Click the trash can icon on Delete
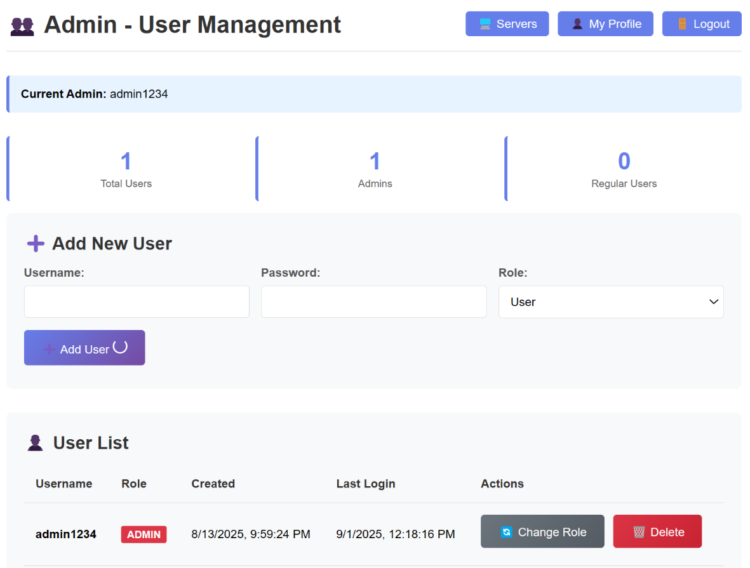The width and height of the screenshot is (750, 568). pyautogui.click(x=639, y=532)
